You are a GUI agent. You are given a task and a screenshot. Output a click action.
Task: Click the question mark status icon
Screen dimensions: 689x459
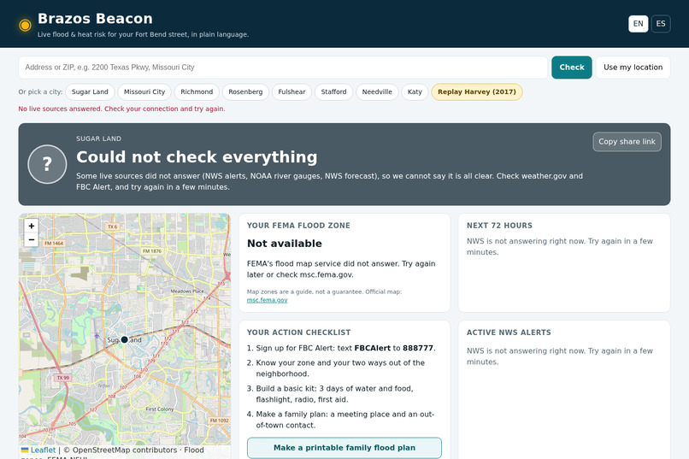coord(47,164)
